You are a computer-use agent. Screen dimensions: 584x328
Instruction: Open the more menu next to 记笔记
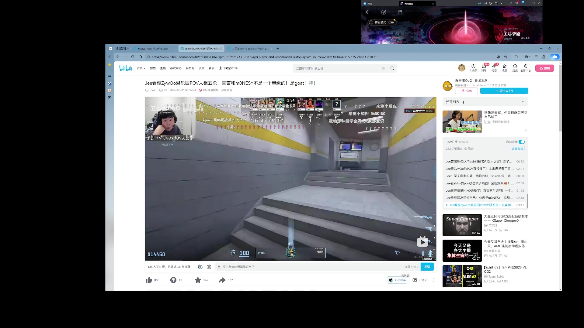point(434,280)
